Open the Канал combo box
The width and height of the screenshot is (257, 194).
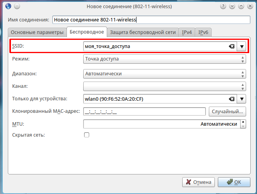pos(165,86)
